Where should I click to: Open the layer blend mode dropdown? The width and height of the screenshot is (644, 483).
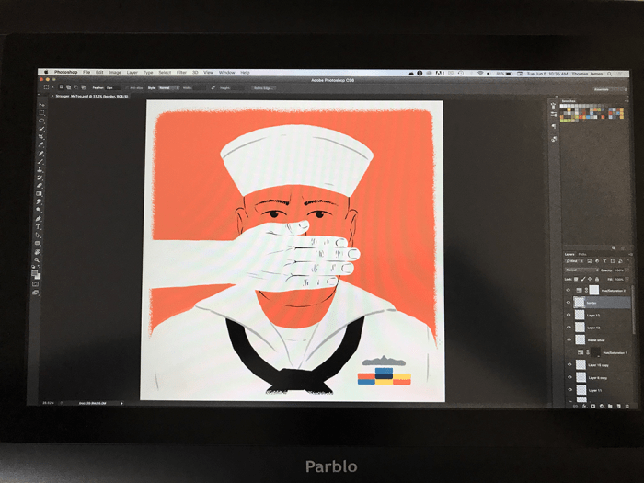click(x=581, y=270)
